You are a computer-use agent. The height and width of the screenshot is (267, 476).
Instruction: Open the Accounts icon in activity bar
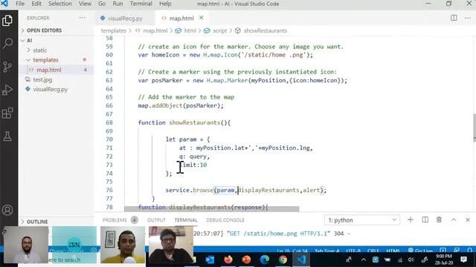point(7,210)
